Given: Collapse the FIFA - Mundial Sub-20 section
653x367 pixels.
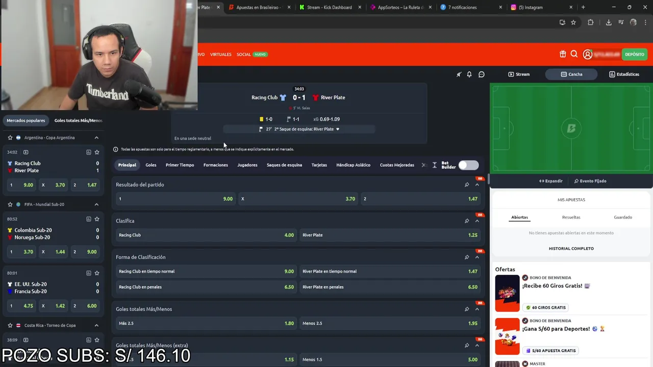Looking at the screenshot, I should (x=96, y=204).
